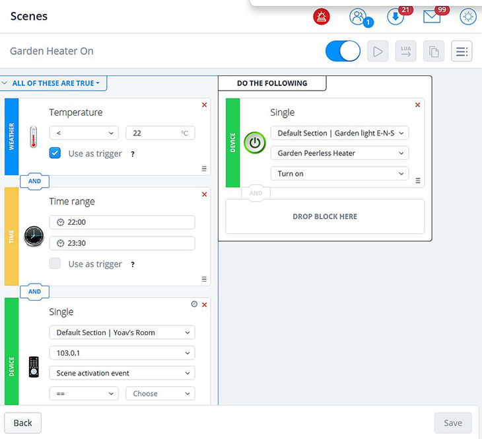Open the == comparison dropdown

tap(84, 394)
